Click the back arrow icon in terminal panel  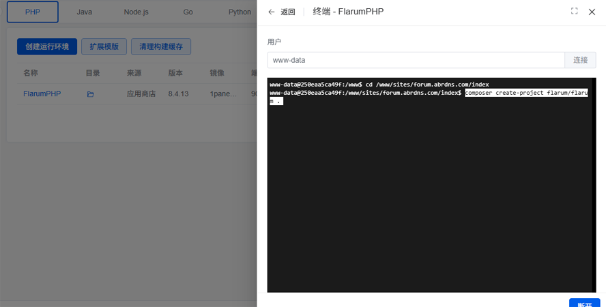click(272, 12)
